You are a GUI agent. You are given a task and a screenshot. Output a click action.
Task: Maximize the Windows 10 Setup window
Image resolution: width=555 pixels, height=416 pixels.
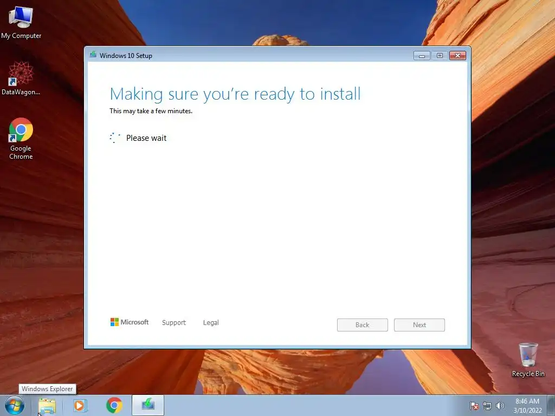[x=440, y=56]
